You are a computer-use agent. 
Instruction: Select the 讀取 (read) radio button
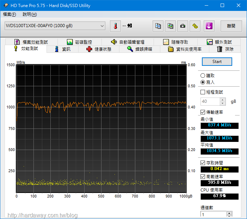pyautogui.click(x=203, y=76)
